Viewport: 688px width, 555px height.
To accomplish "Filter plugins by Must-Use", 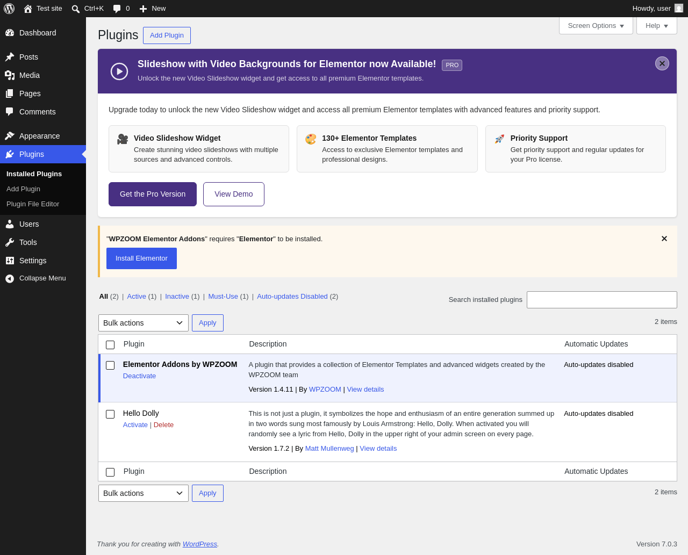I will point(223,297).
